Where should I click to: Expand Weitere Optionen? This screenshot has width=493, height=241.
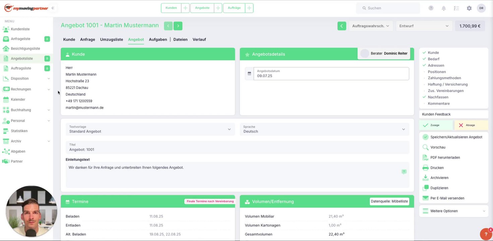point(454,211)
